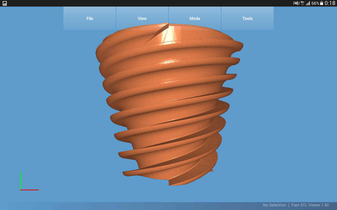
Task: Open the Mode menu
Action: [195, 18]
